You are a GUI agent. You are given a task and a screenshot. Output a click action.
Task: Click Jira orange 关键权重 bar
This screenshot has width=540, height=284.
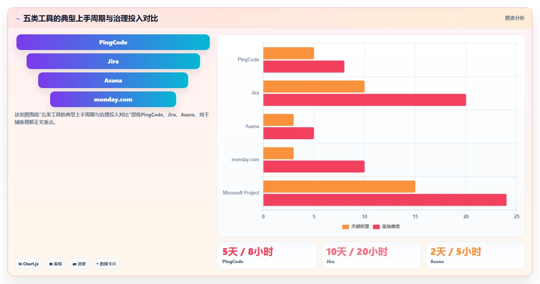click(x=314, y=87)
